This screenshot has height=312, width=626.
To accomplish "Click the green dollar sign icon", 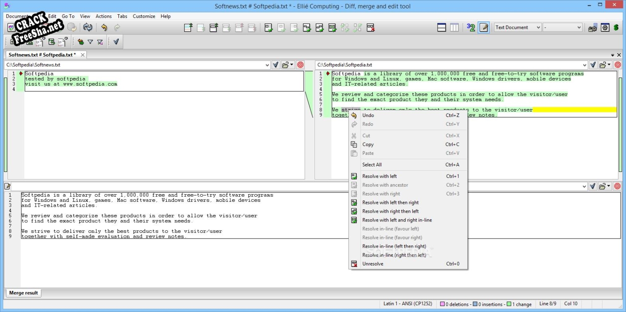I will pos(616,28).
